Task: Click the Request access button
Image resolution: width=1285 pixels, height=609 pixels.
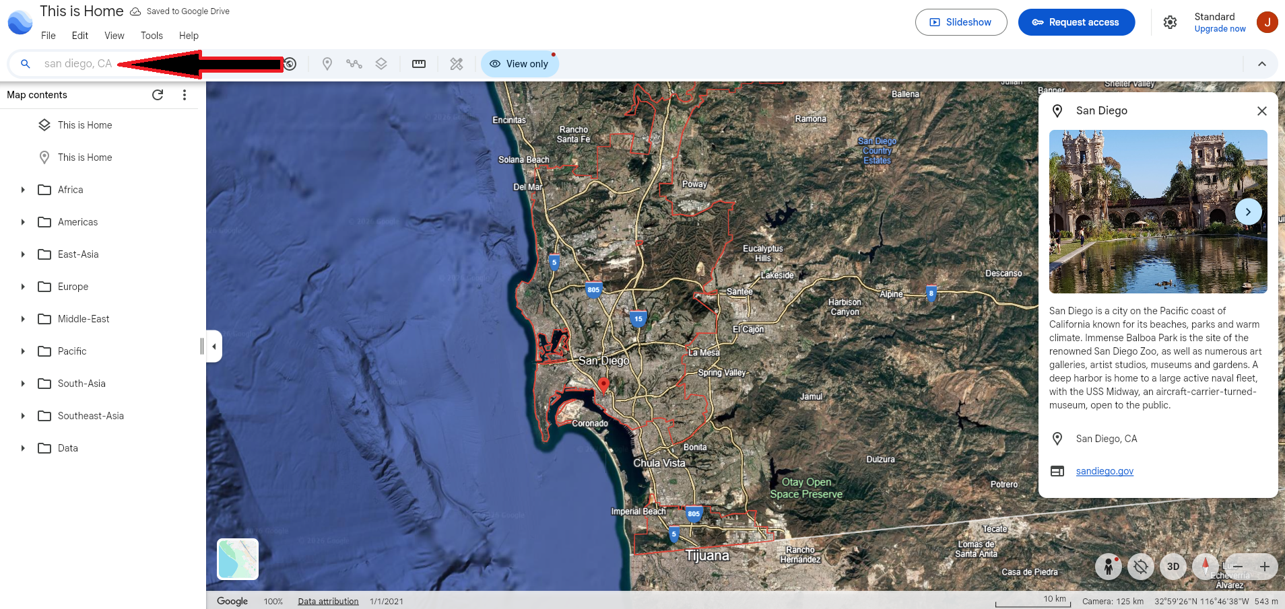Action: coord(1076,22)
